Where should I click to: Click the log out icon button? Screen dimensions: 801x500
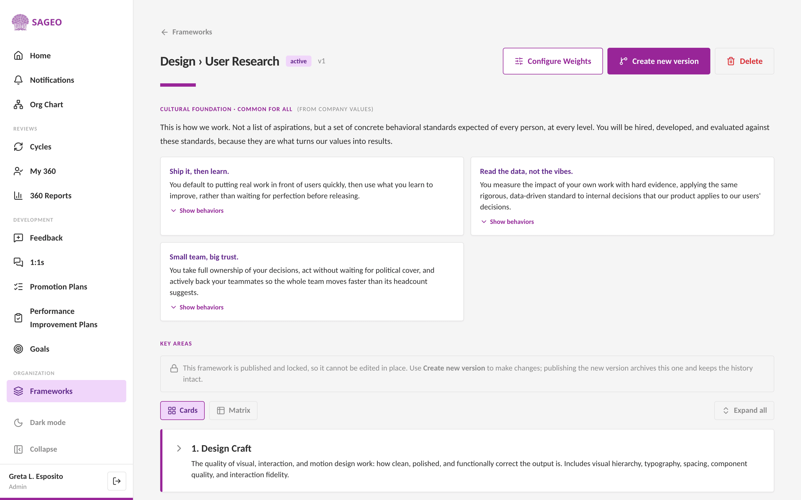pos(117,481)
